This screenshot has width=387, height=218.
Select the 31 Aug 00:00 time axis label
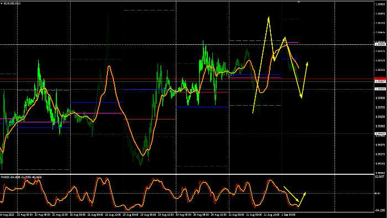237,215
